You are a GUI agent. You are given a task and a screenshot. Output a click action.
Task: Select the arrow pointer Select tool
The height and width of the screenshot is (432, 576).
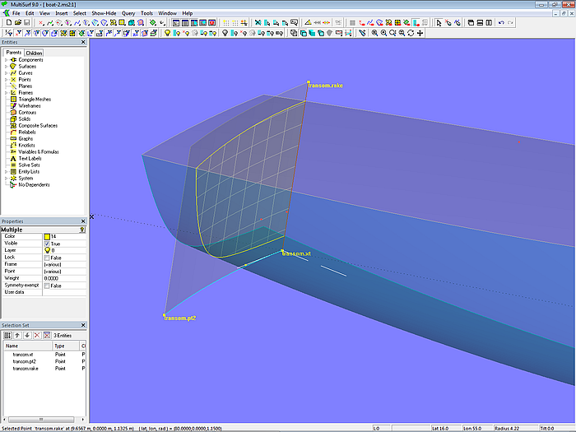(439, 23)
